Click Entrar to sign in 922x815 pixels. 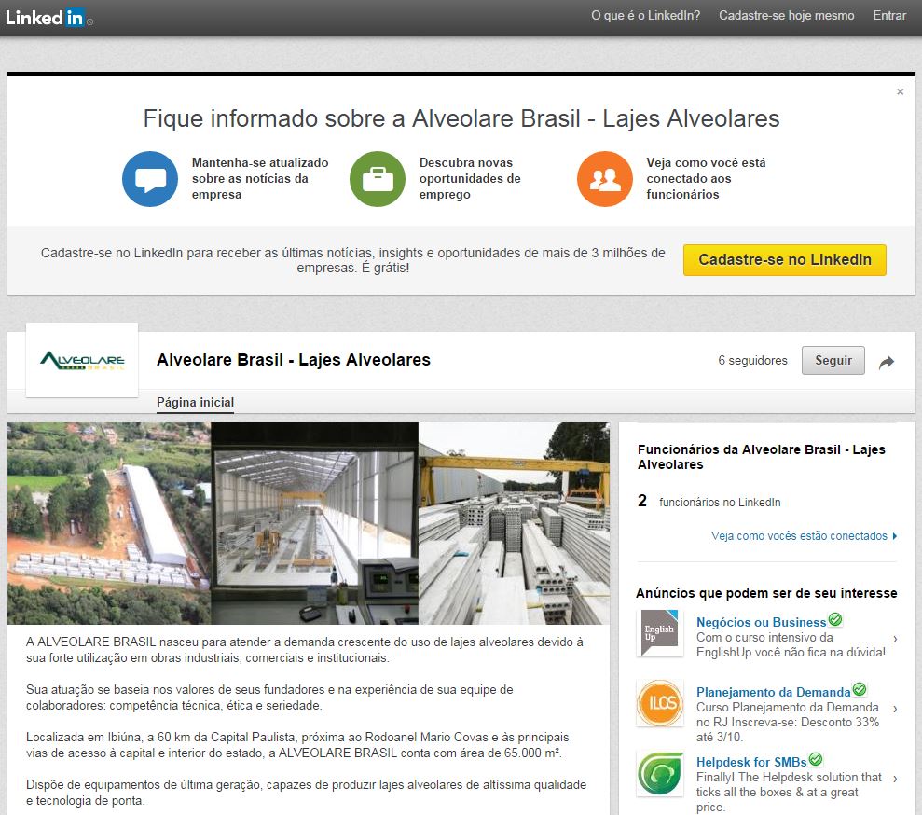889,15
